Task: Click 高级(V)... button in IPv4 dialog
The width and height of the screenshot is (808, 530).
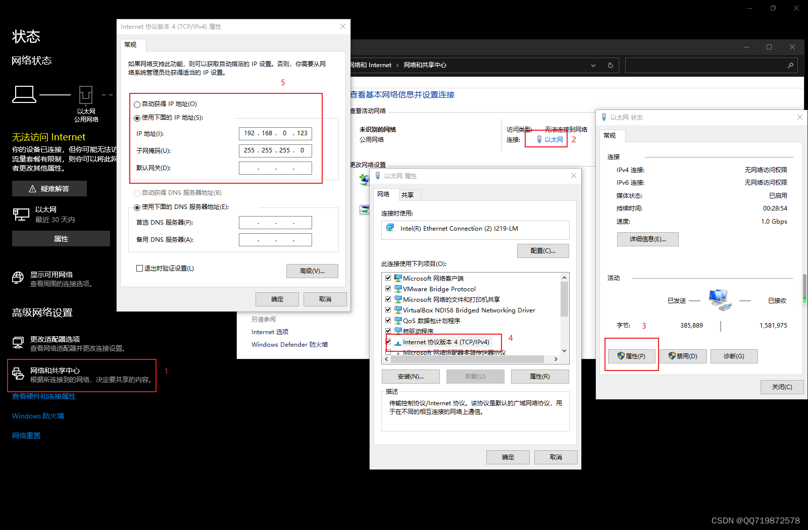Action: tap(312, 271)
